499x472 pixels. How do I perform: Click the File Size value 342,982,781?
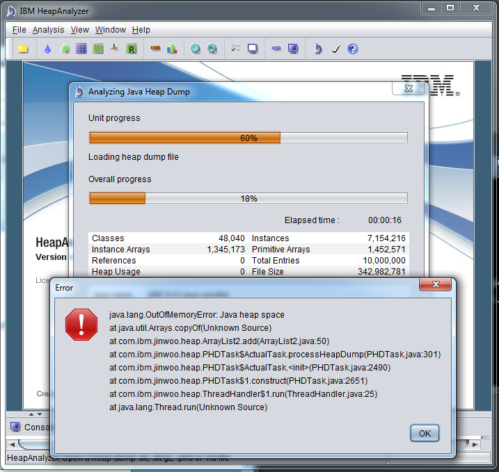(381, 271)
